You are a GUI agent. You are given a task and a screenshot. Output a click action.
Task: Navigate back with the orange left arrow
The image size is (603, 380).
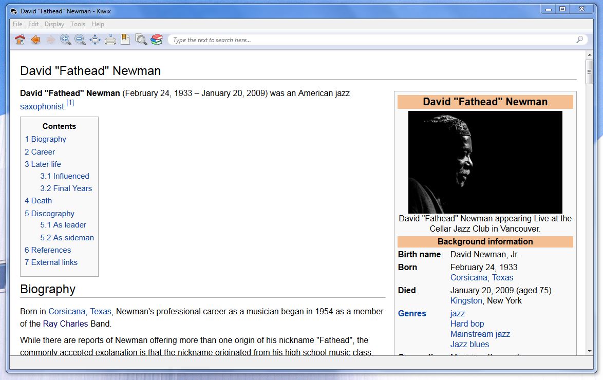35,40
